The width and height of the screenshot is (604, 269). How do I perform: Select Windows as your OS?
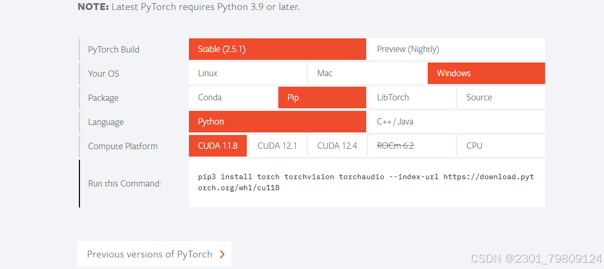click(486, 73)
